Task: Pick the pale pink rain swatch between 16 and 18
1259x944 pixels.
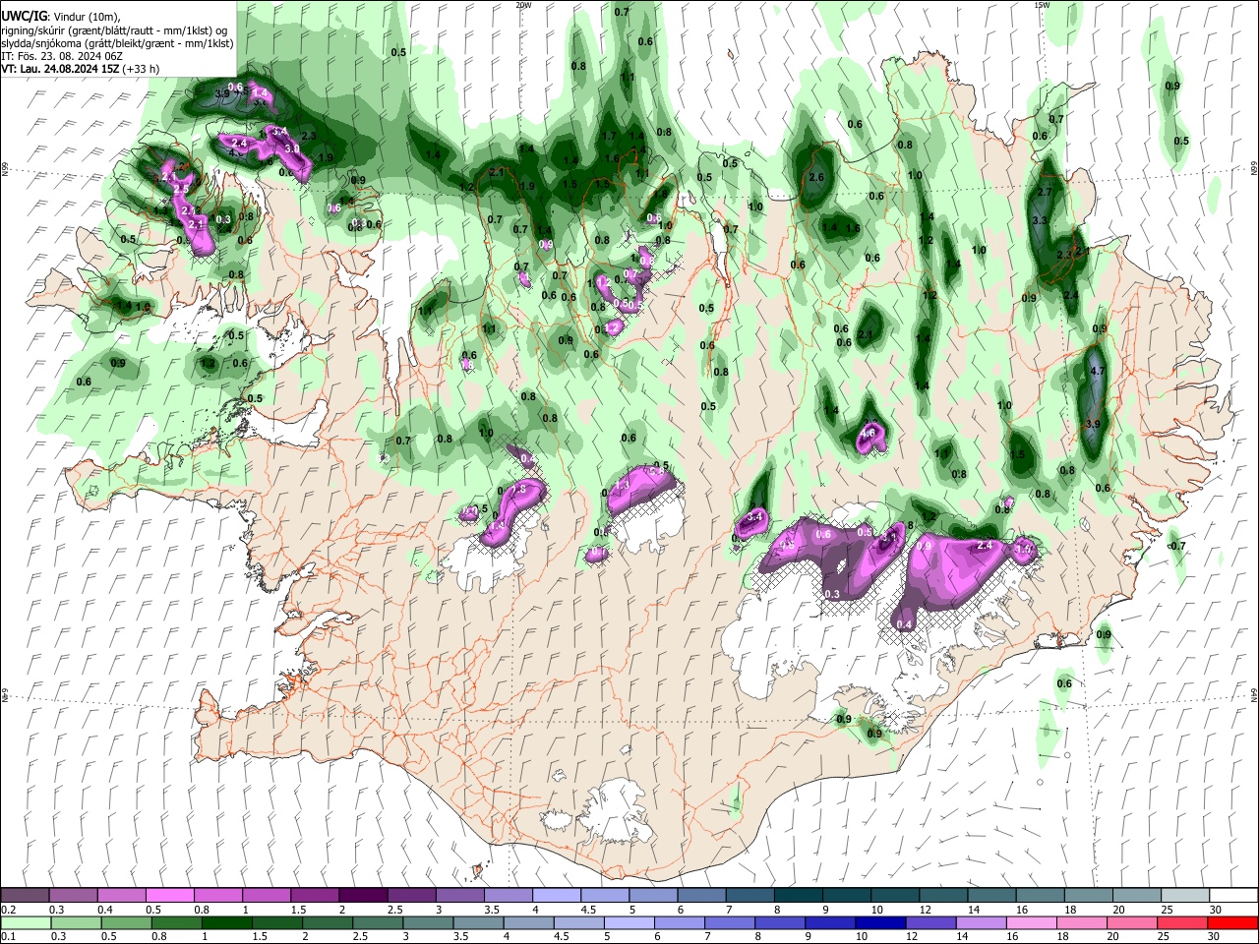Action: pos(1030,922)
